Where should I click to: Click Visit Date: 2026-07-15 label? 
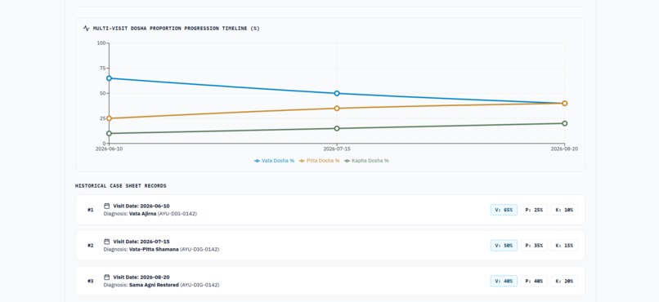[x=141, y=242]
